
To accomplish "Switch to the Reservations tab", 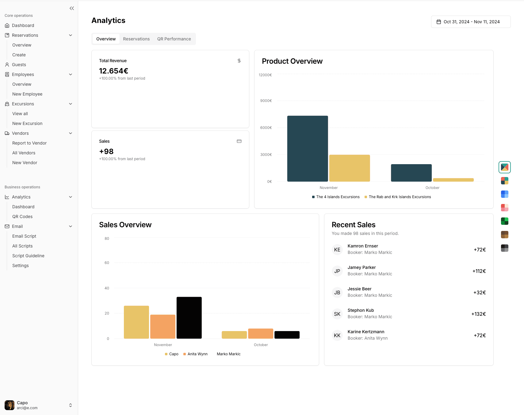I will tap(136, 39).
